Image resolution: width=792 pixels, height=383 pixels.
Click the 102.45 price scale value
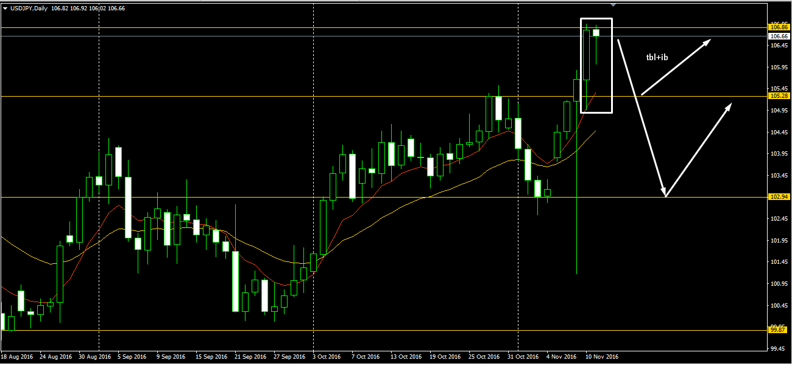(779, 219)
